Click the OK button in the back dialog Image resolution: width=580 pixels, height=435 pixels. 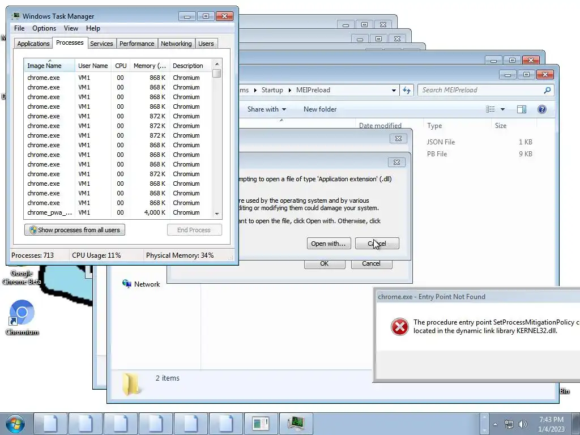[325, 263]
